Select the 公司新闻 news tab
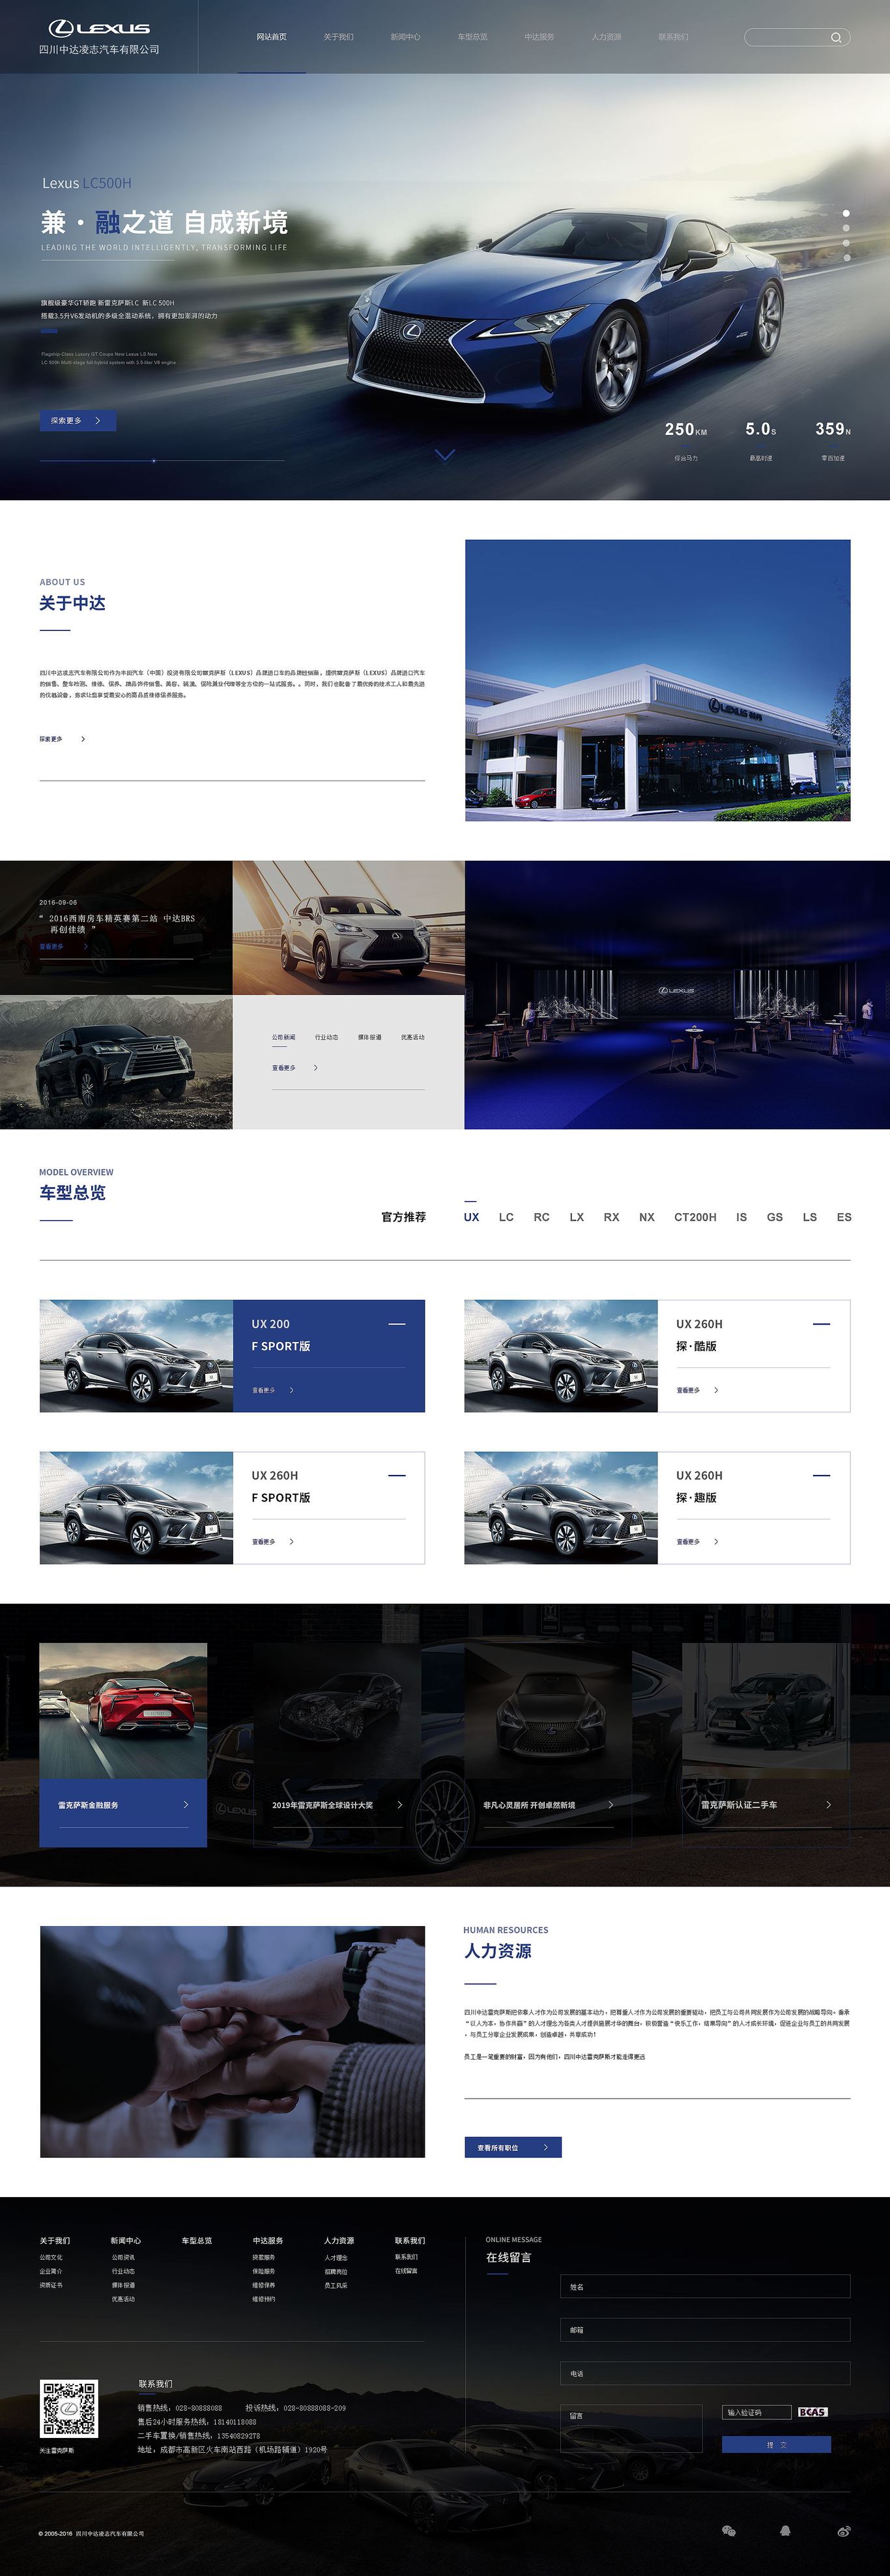This screenshot has height=2576, width=890. click(283, 1037)
